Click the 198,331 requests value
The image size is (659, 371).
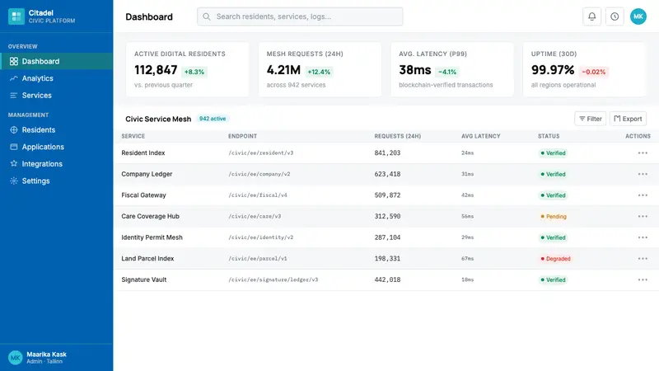(387, 259)
